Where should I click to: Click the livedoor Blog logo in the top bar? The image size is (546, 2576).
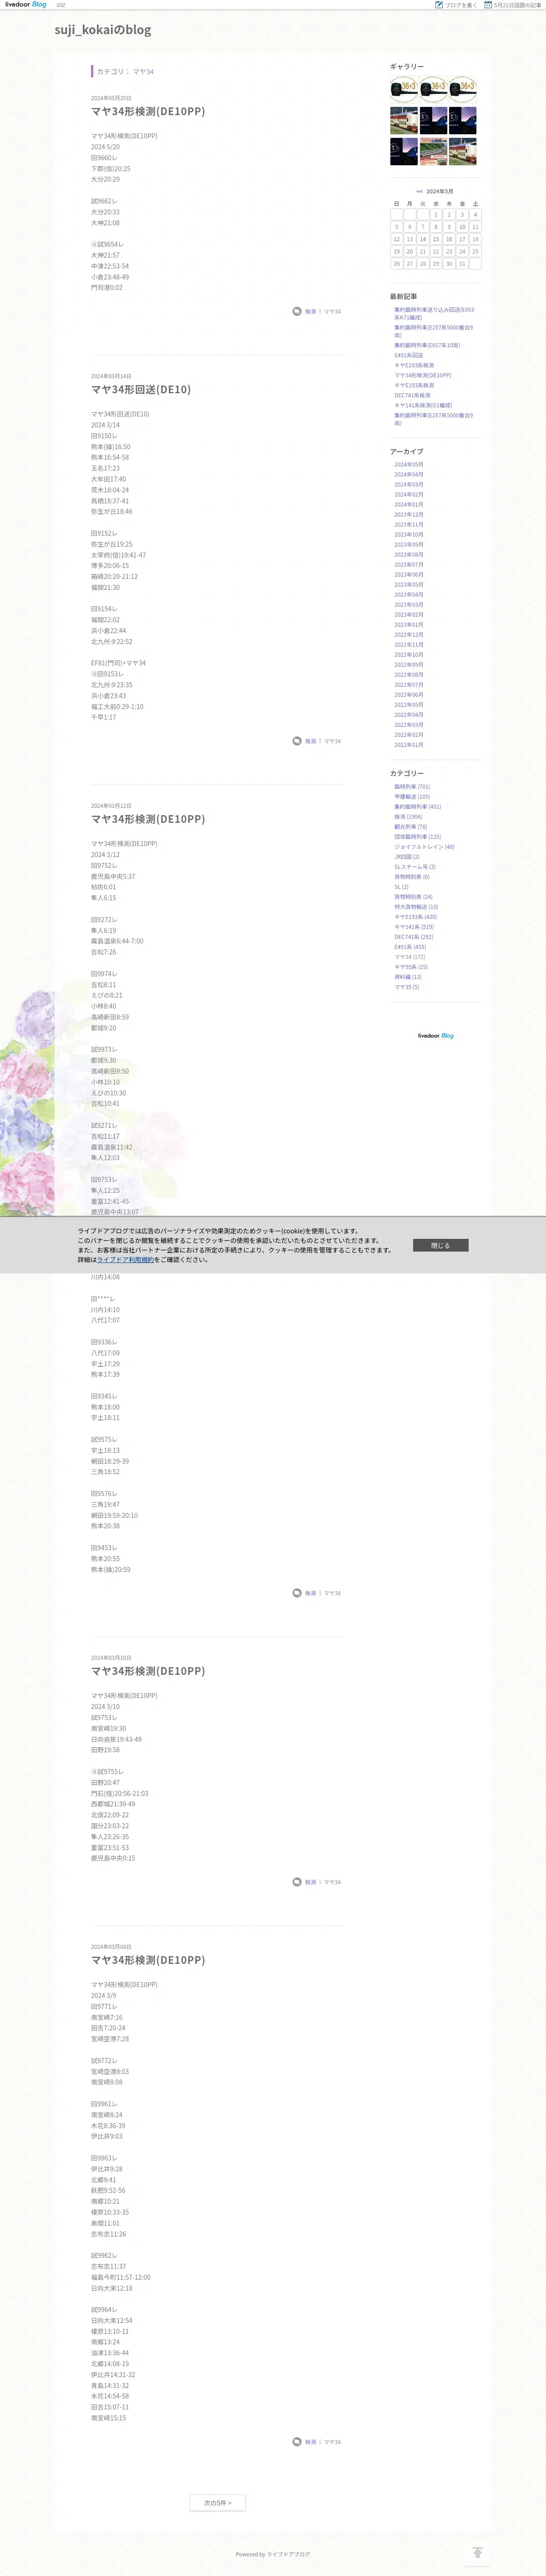coord(26,5)
